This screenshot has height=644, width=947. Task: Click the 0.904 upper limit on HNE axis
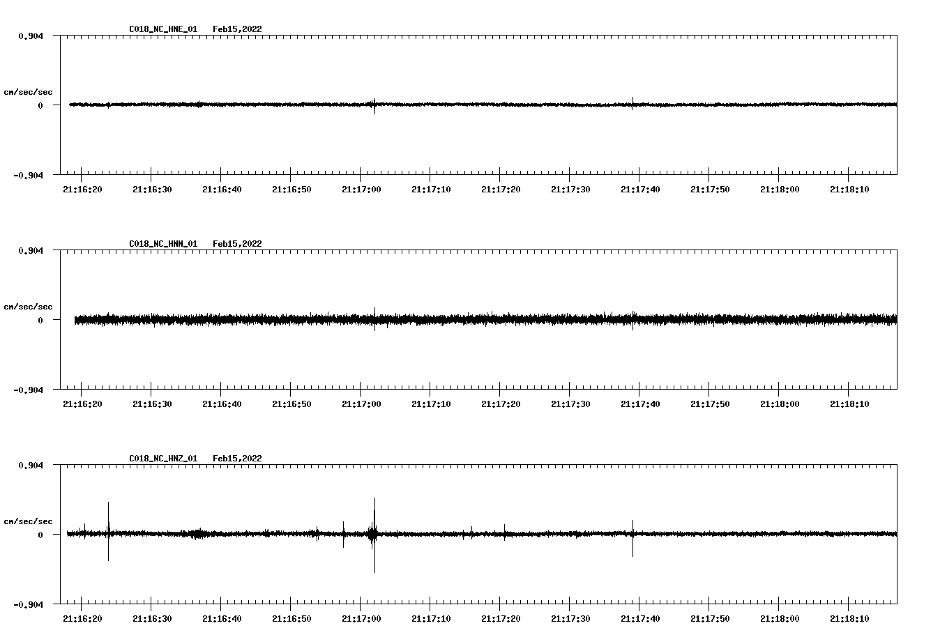[31, 36]
